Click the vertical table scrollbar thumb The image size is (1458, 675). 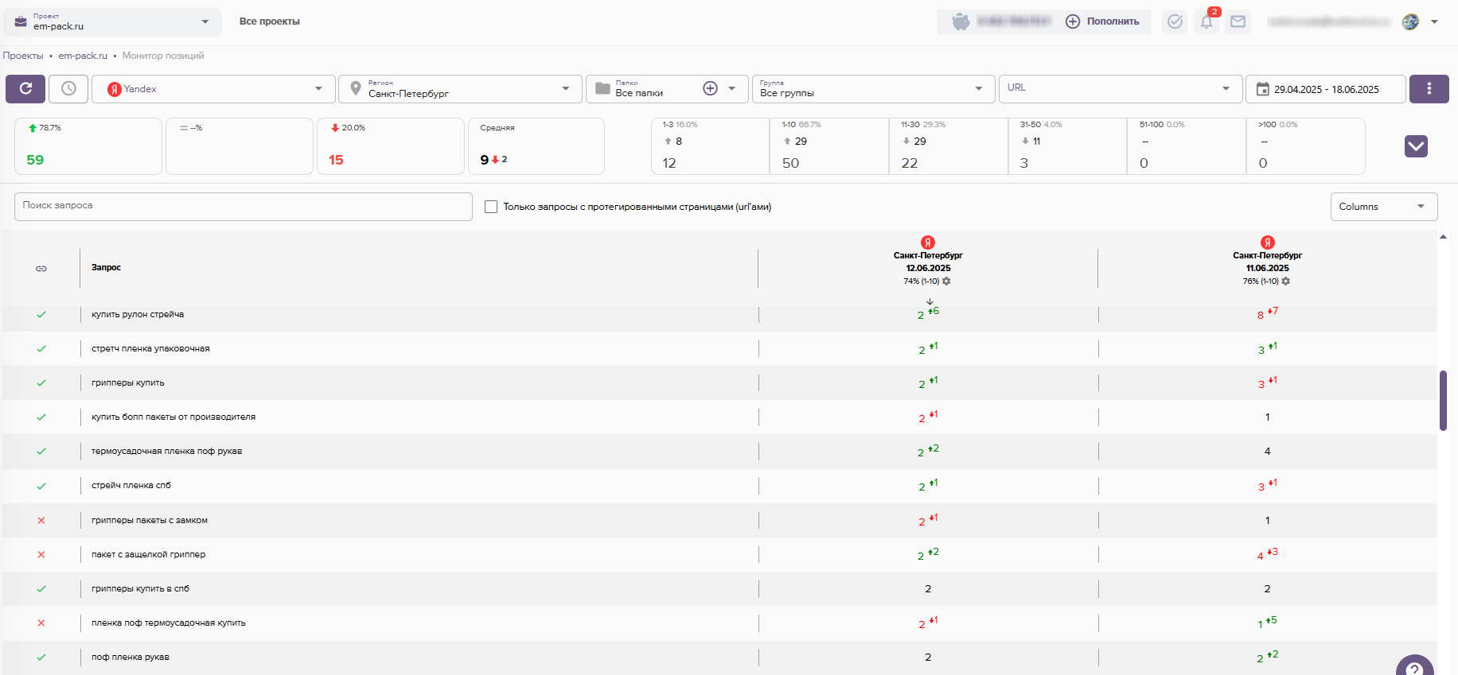click(x=1443, y=400)
